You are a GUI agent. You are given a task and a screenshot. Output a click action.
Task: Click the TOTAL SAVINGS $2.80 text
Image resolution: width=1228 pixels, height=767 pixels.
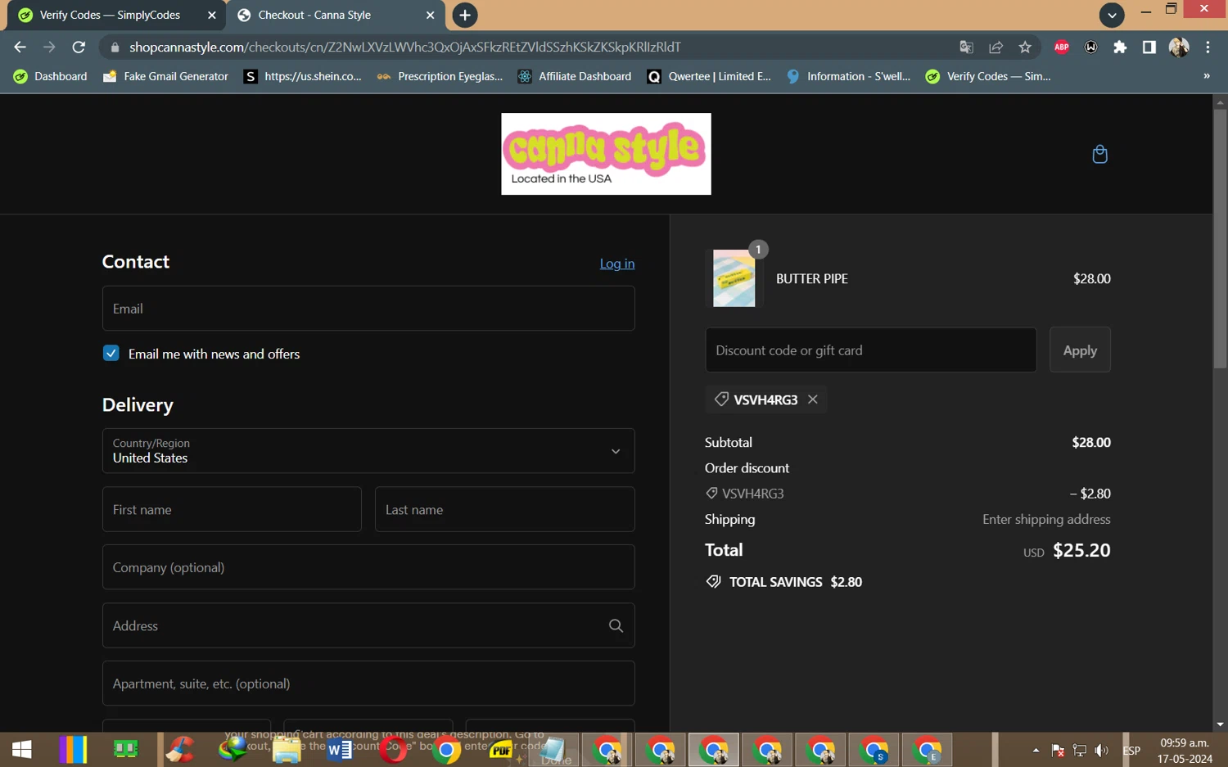pyautogui.click(x=796, y=582)
